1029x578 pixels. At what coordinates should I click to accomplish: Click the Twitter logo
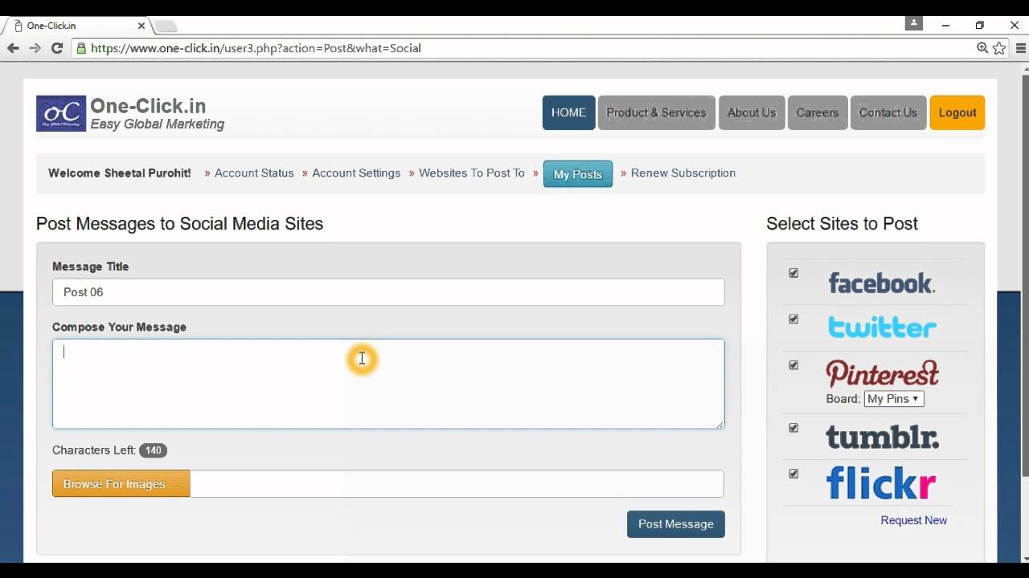[882, 328]
